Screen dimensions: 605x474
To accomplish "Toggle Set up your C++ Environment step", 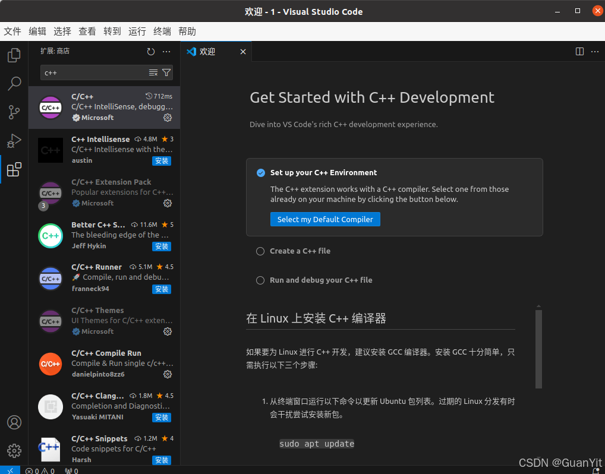I will click(261, 173).
